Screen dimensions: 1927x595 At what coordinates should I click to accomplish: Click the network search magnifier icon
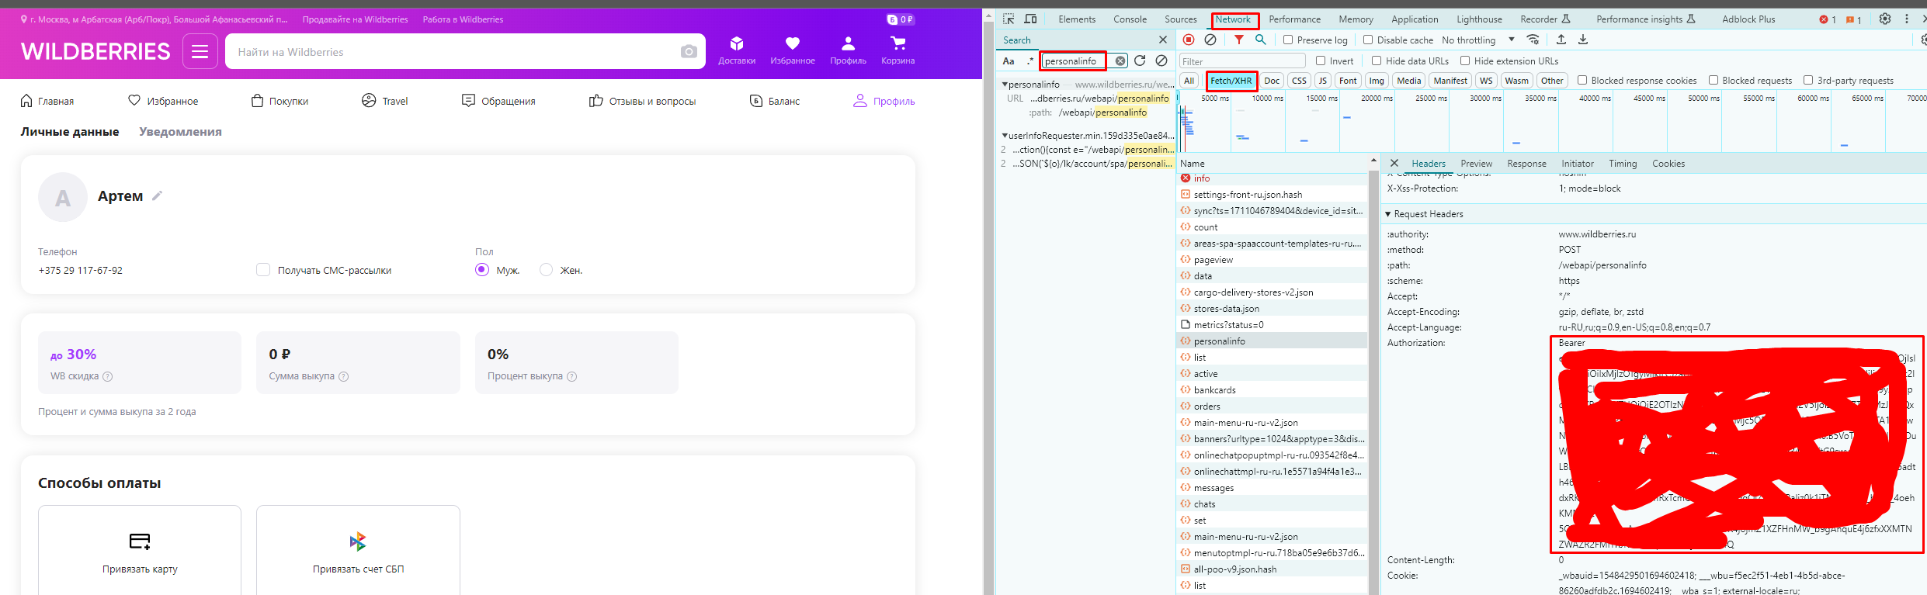tap(1261, 40)
